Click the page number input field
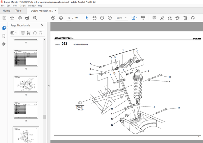This screenshot has height=143, width=203. pyautogui.click(x=69, y=18)
